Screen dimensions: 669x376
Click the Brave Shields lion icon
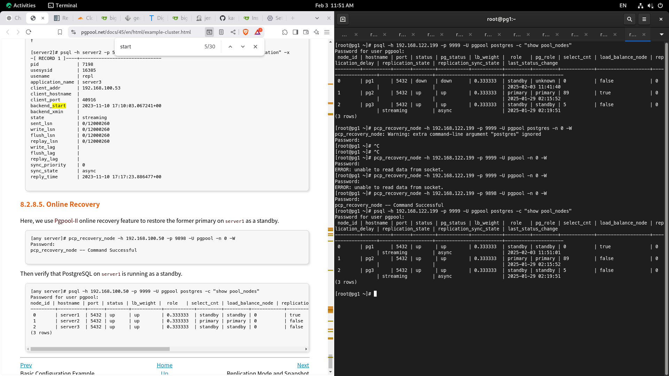(246, 32)
